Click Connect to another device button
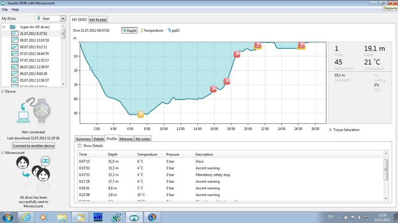Viewport: 398px width, 223px height. [x=33, y=146]
